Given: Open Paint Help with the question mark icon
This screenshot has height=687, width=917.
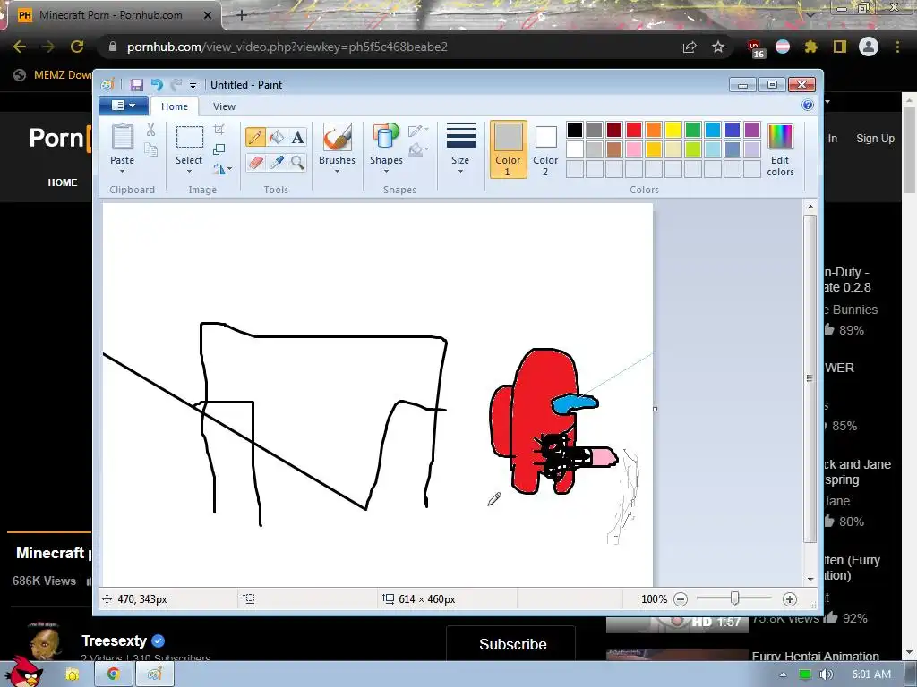Looking at the screenshot, I should point(808,106).
